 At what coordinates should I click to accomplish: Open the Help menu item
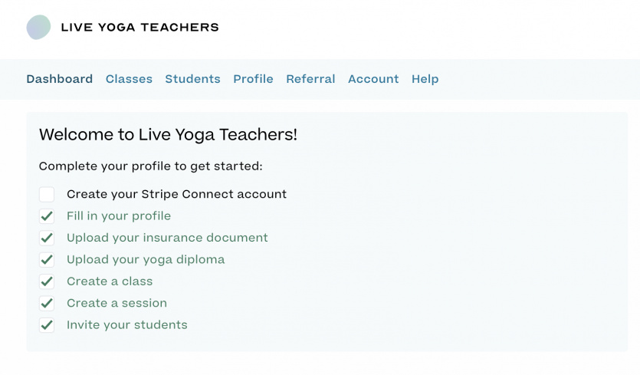[x=425, y=79]
